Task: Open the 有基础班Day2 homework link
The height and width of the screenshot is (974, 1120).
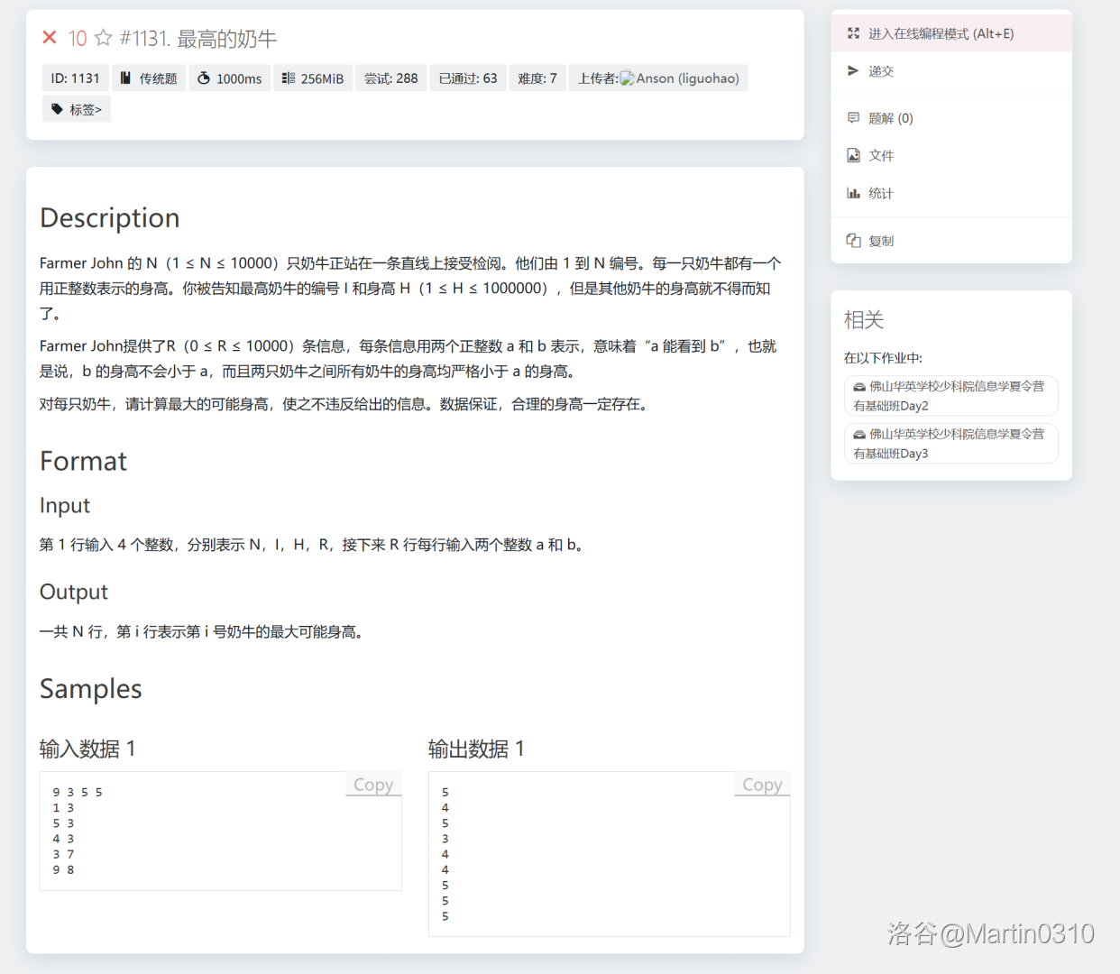Action: tap(950, 396)
